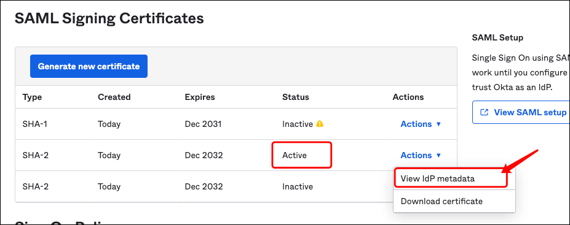Click the yellow warning icon beside Inactive
The height and width of the screenshot is (225, 570).
pyautogui.click(x=320, y=124)
